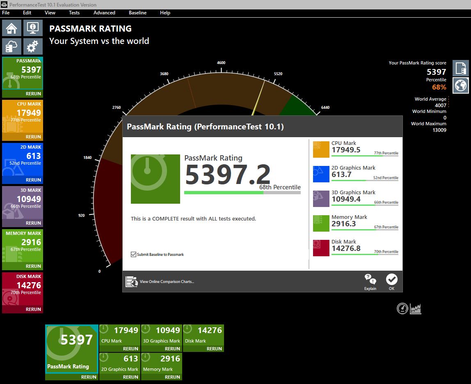Click the bottom 613 2D Graphics Mark tile
The width and height of the screenshot is (471, 384).
tap(120, 363)
